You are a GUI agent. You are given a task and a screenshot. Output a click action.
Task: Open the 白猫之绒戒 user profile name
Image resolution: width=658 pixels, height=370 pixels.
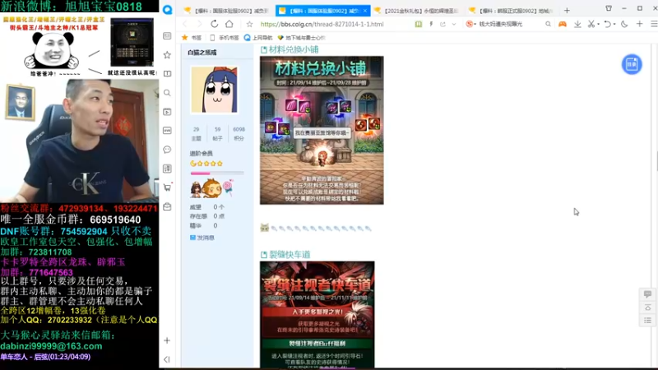pyautogui.click(x=202, y=53)
